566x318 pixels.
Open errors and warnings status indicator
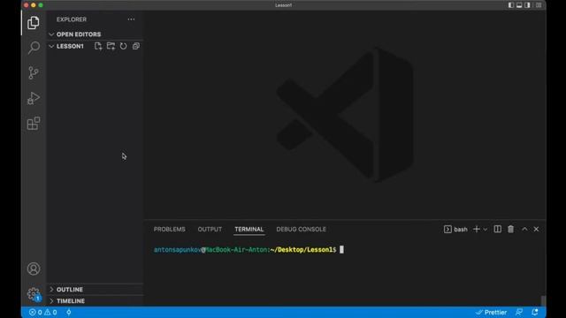[x=43, y=312]
